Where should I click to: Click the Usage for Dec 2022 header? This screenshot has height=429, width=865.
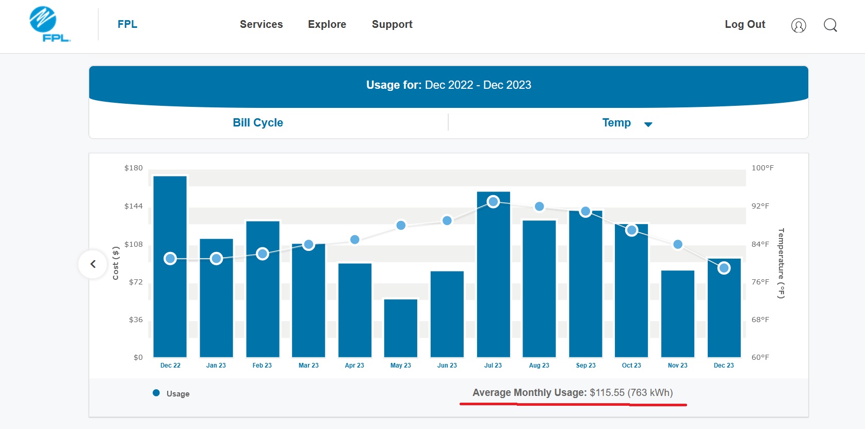click(x=449, y=85)
